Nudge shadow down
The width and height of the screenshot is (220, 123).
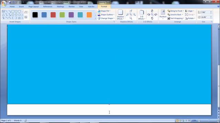(131, 18)
